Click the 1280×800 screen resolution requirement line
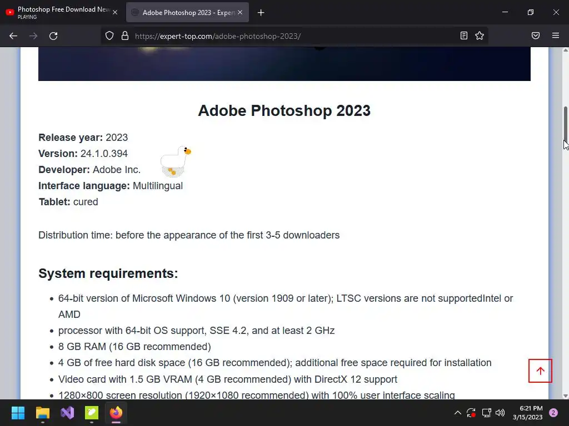569x426 pixels. tap(257, 395)
